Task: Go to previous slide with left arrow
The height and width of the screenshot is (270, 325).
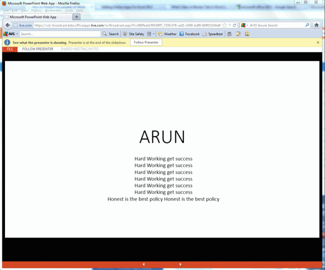Action: click(143, 264)
